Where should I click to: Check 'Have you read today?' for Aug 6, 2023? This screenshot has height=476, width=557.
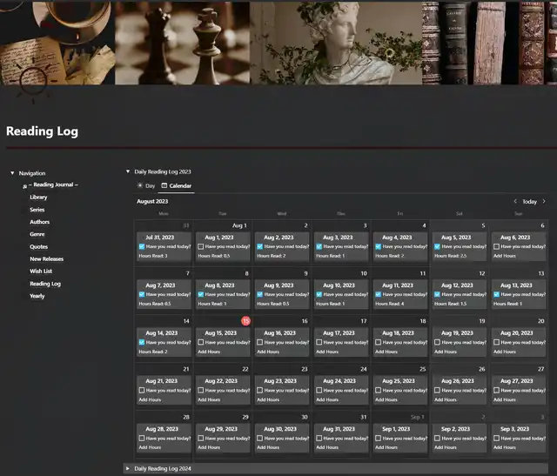click(497, 246)
